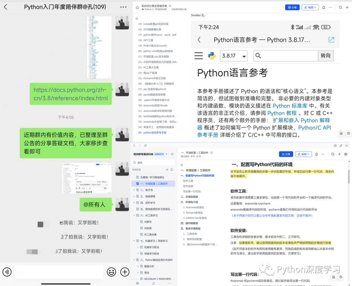This screenshot has width=352, height=286.
Task: Click the 分享 button in bottom document
Action: tap(286, 154)
